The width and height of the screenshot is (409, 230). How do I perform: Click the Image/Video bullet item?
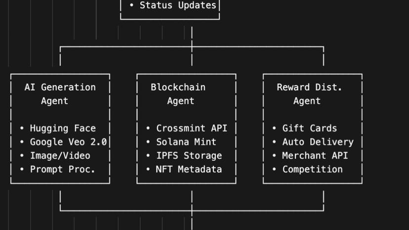tap(60, 155)
